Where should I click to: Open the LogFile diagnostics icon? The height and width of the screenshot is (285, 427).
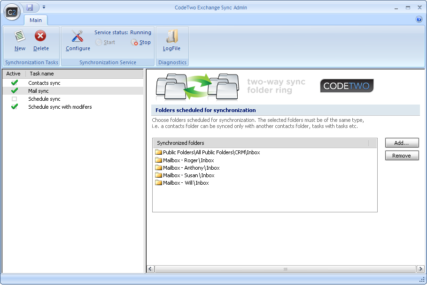click(x=171, y=37)
